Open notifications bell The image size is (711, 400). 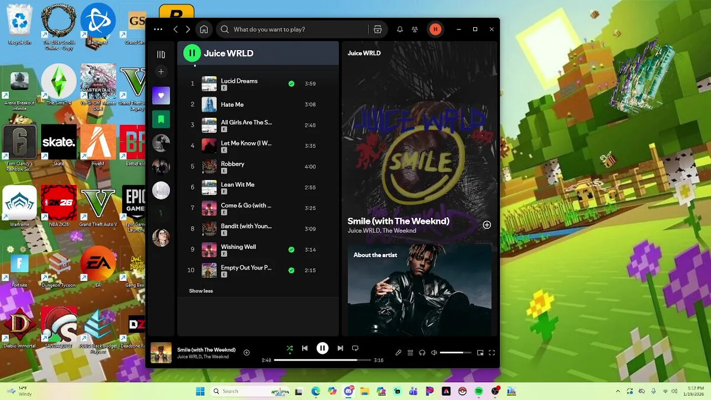tap(399, 29)
